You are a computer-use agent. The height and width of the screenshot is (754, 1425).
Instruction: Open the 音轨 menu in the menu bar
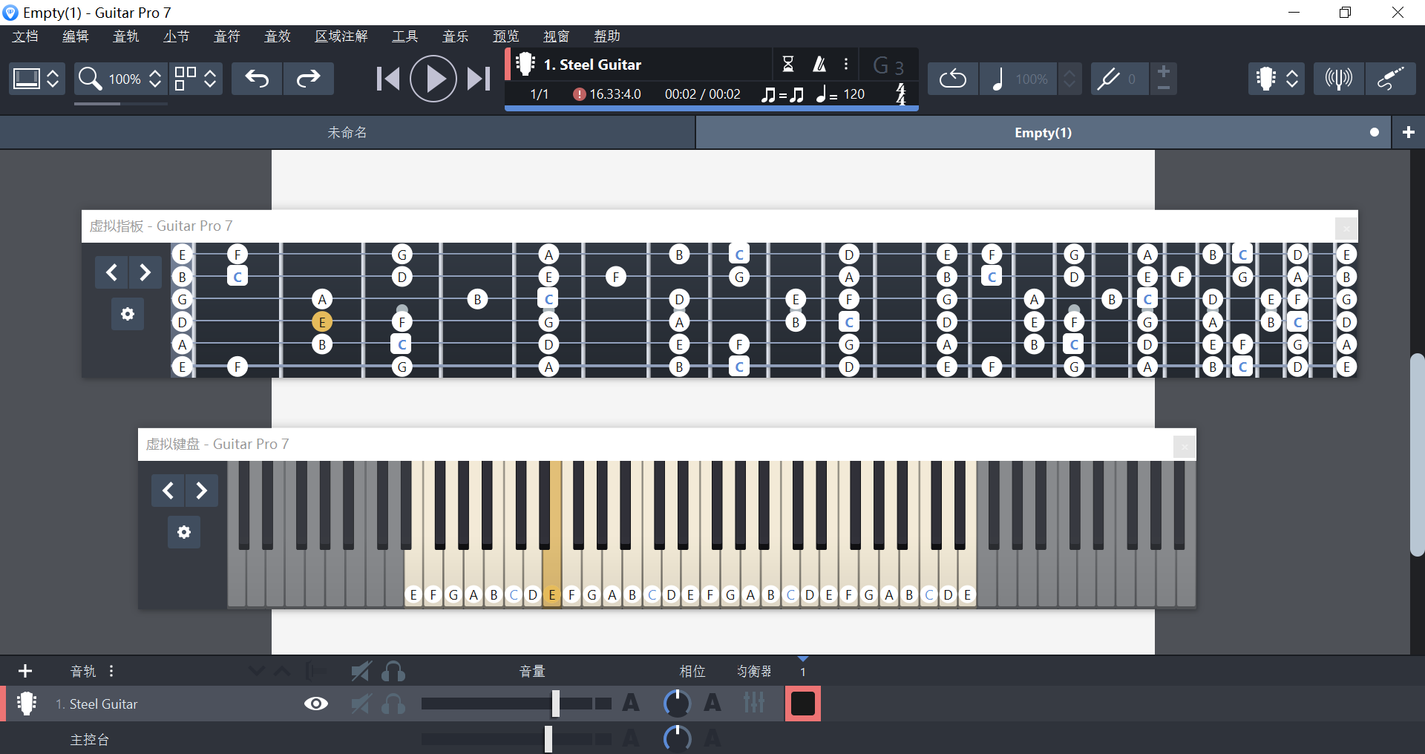click(x=126, y=36)
